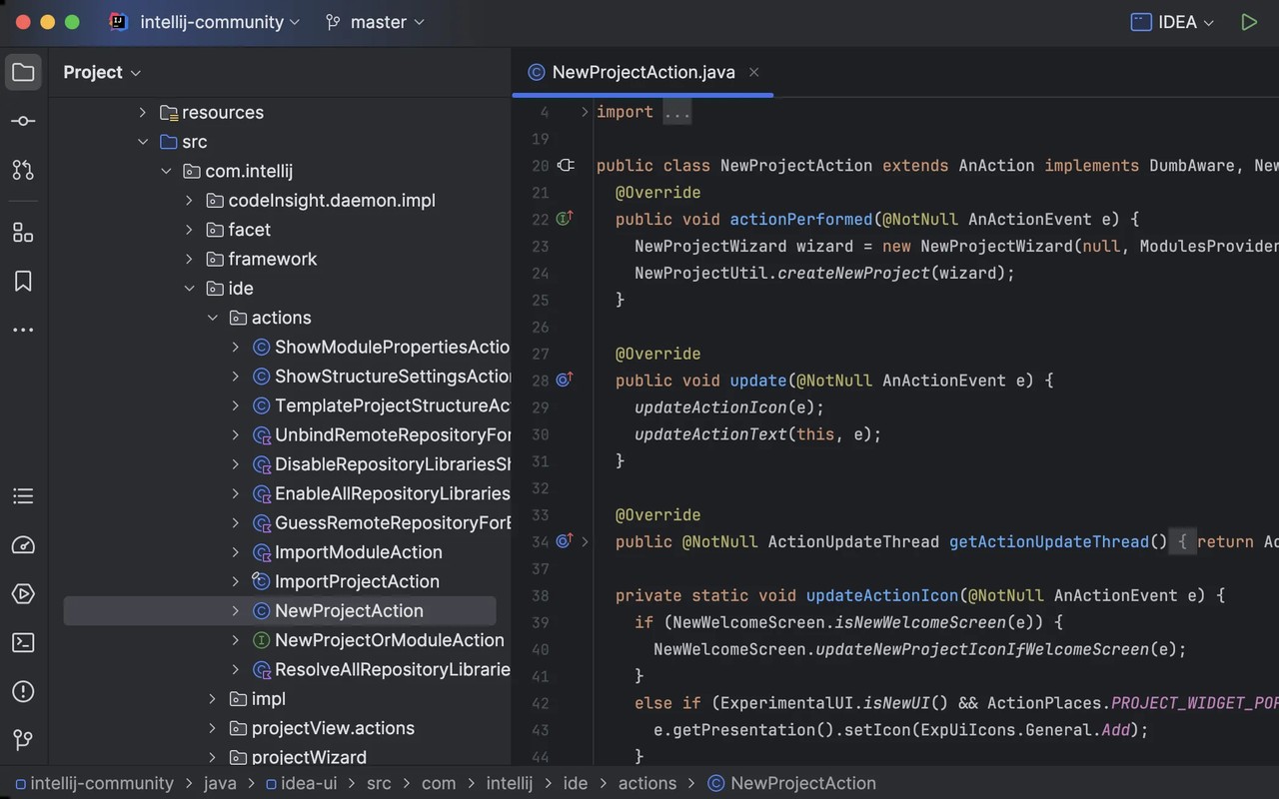Expand the resources folder node
This screenshot has height=799, width=1279.
pyautogui.click(x=143, y=113)
